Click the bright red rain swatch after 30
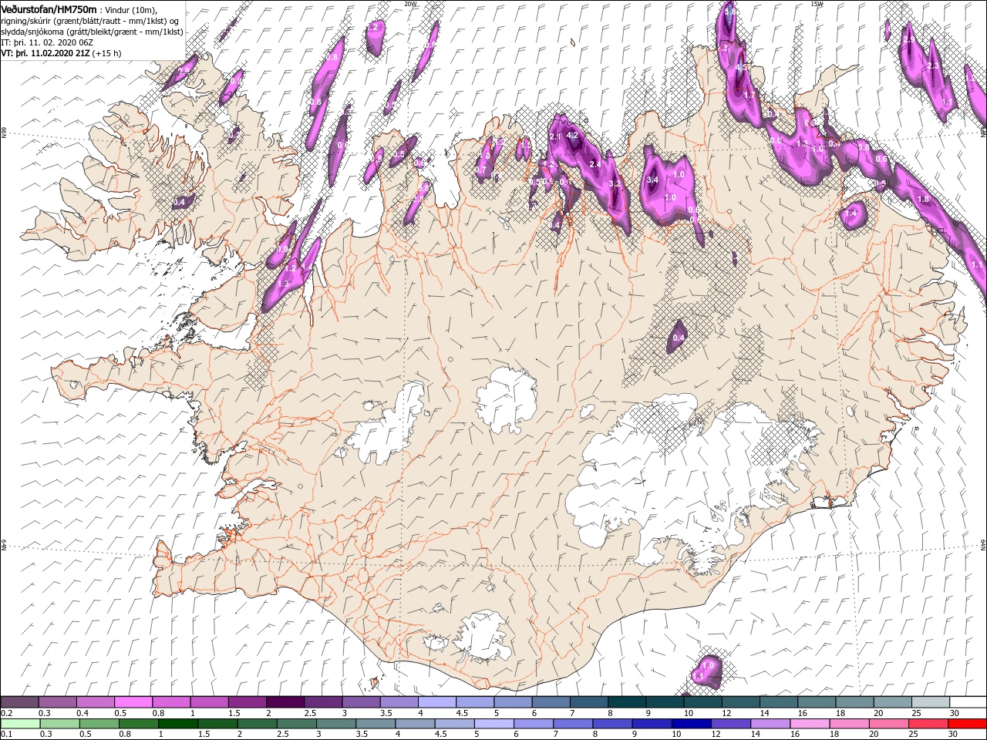The height and width of the screenshot is (740, 987). (x=968, y=724)
